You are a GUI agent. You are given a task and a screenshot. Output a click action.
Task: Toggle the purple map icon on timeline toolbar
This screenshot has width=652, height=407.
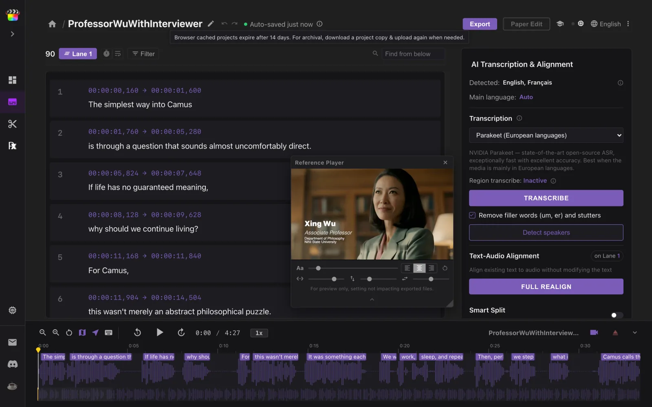(82, 333)
